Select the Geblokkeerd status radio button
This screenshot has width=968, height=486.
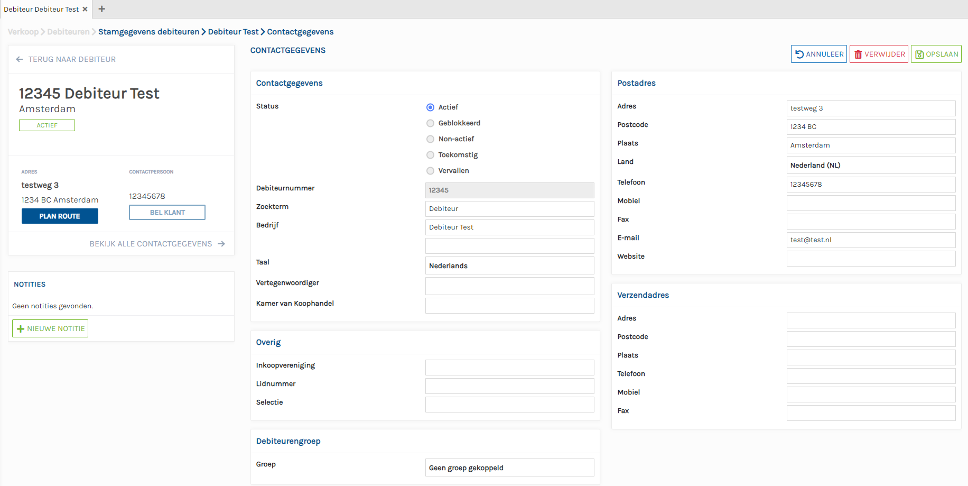click(430, 123)
